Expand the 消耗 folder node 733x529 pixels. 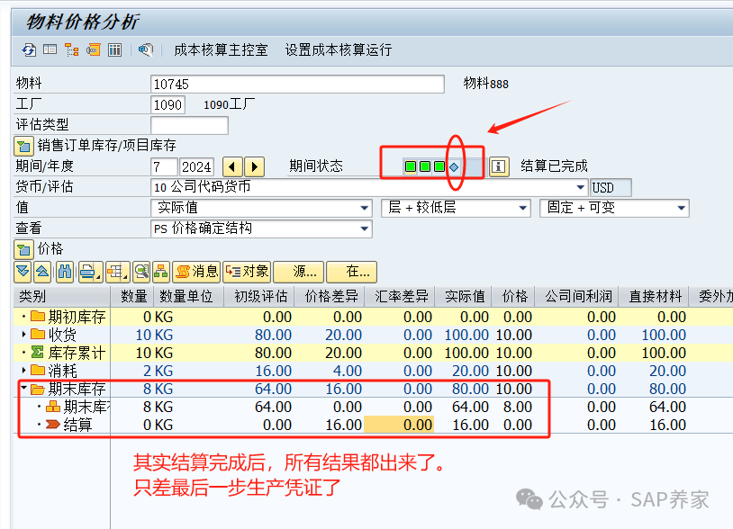pos(23,371)
